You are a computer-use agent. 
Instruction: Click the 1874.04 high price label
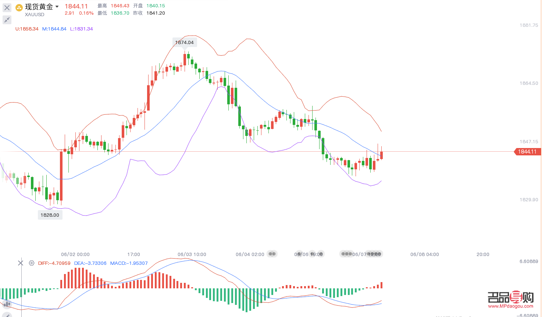tap(184, 42)
